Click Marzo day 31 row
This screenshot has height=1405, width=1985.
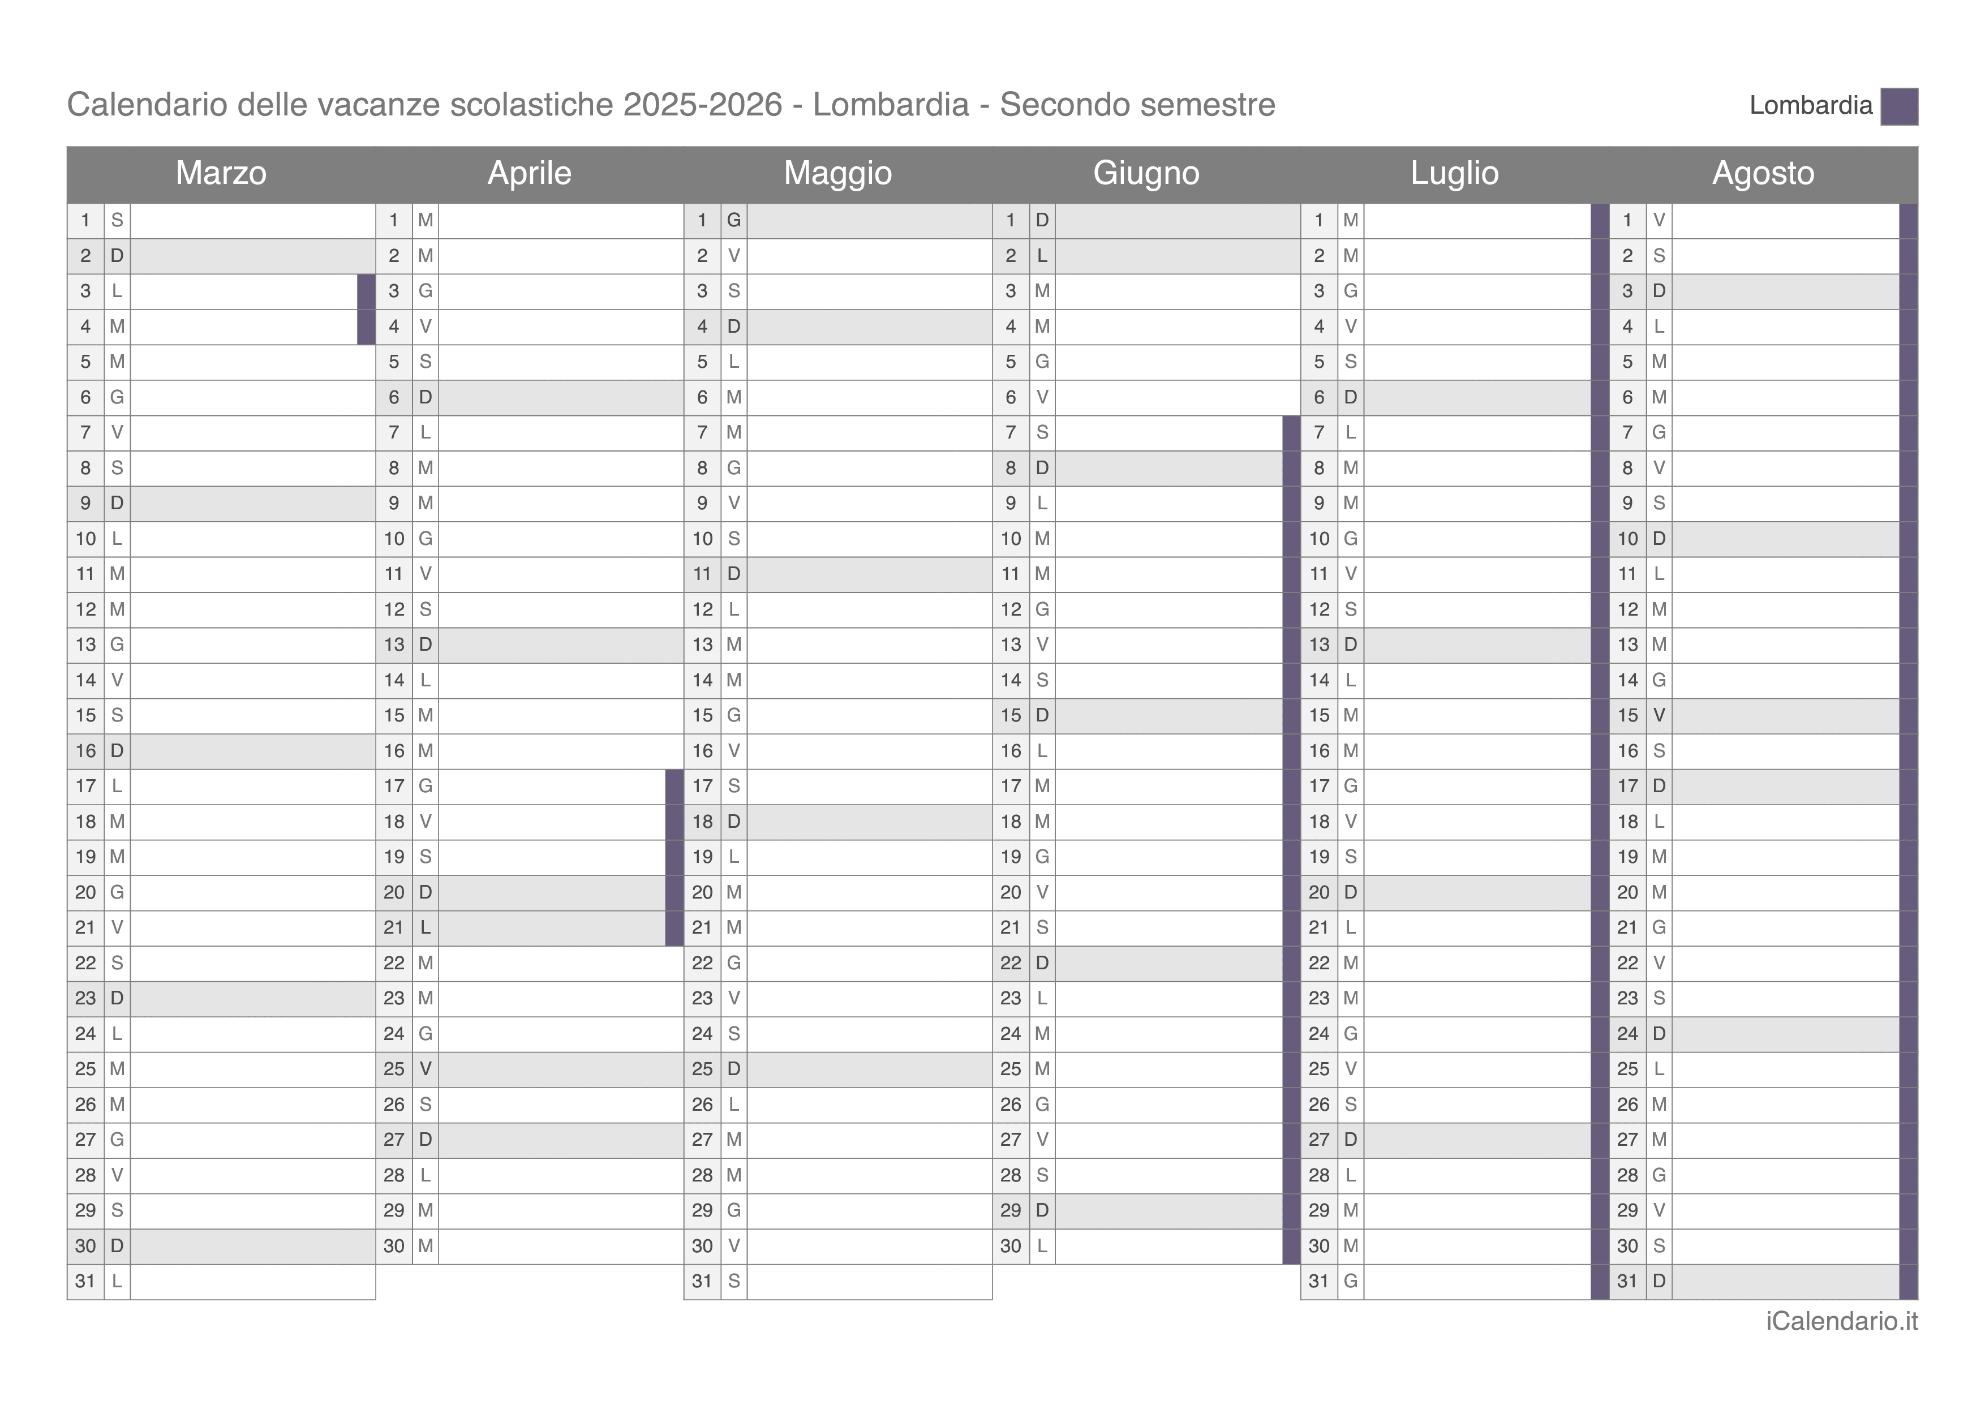point(221,1281)
